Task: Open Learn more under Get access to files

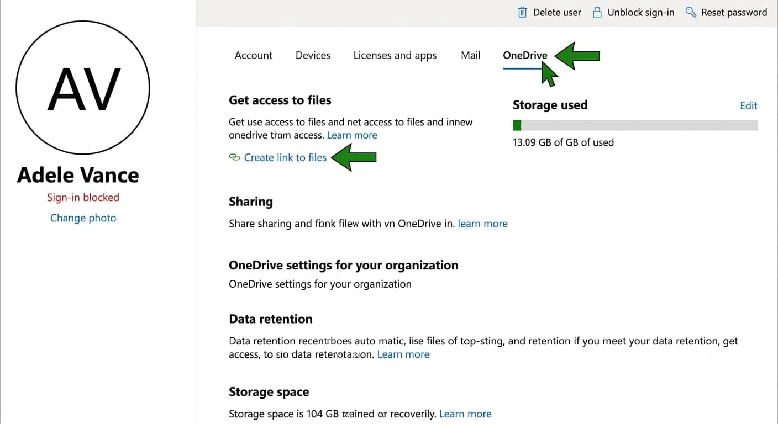Action: 352,135
